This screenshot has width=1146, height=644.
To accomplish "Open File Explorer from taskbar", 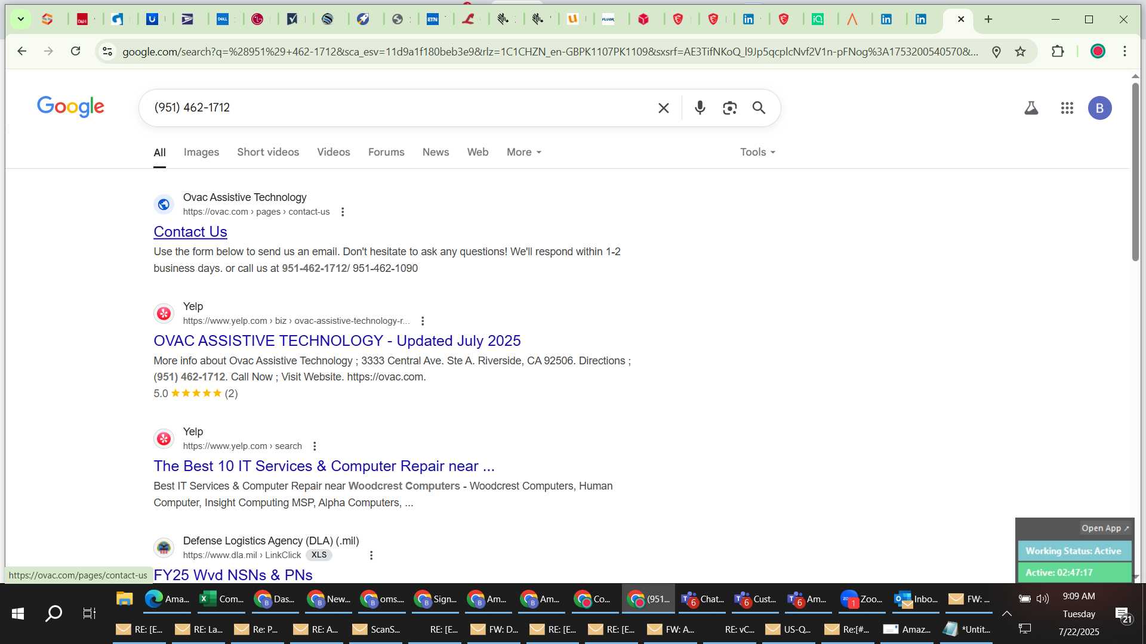I will coord(124,599).
